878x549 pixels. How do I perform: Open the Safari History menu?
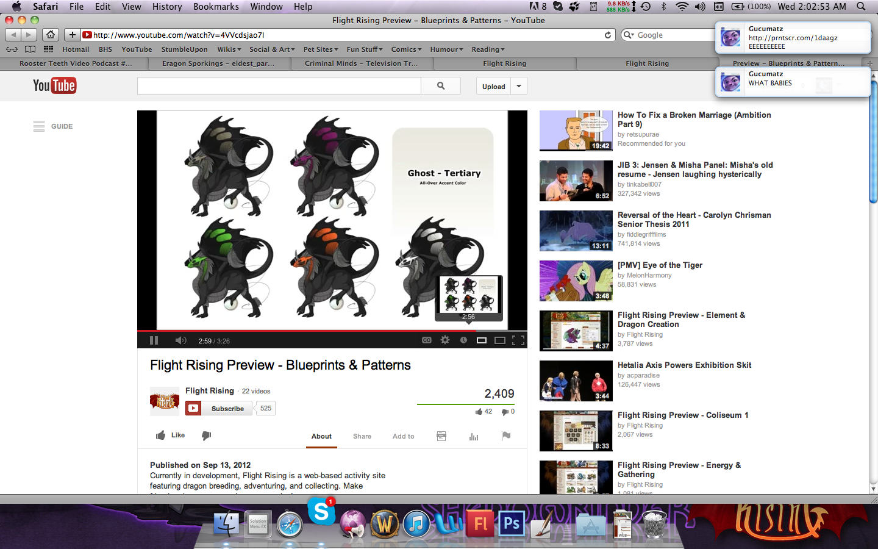pos(167,6)
